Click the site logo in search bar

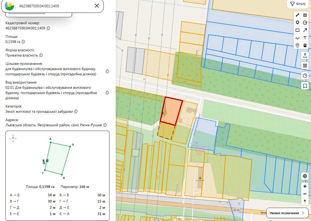click(x=10, y=6)
